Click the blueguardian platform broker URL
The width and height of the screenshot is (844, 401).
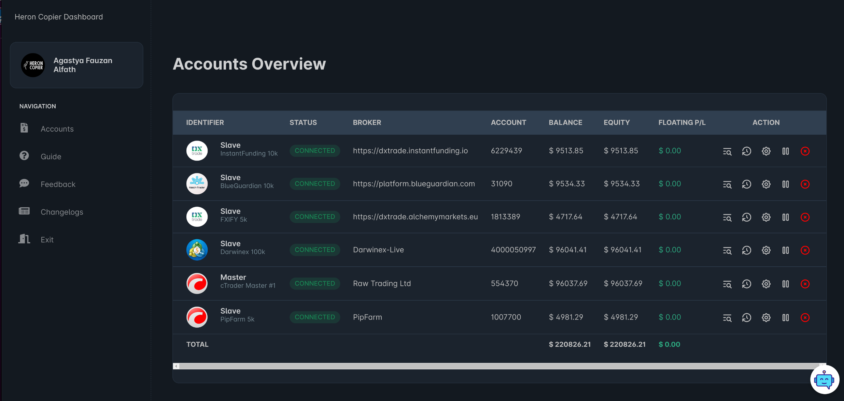pyautogui.click(x=414, y=184)
